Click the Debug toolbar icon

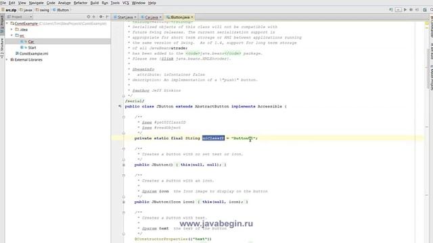coord(411,9)
